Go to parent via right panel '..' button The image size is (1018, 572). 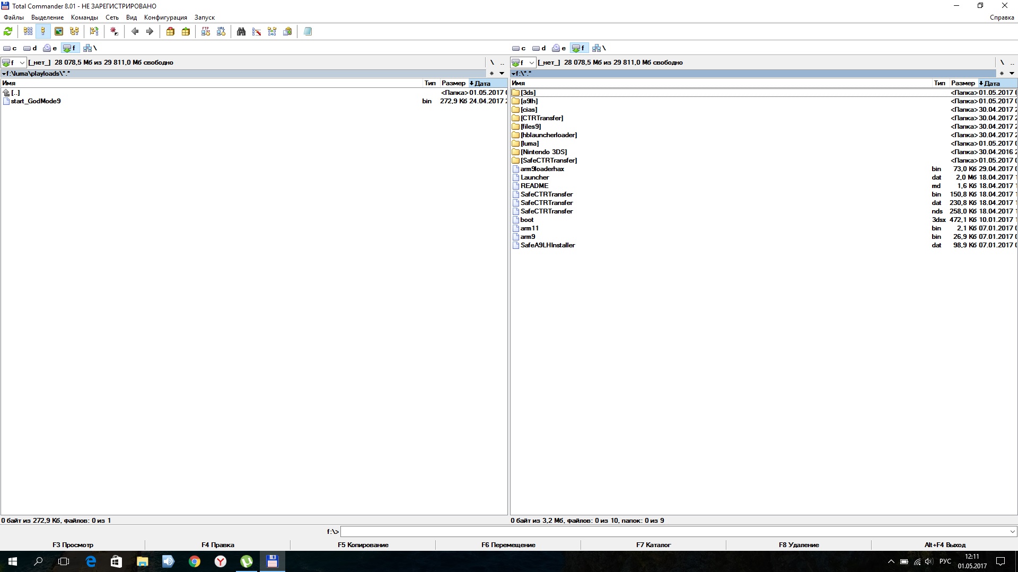pyautogui.click(x=1012, y=62)
